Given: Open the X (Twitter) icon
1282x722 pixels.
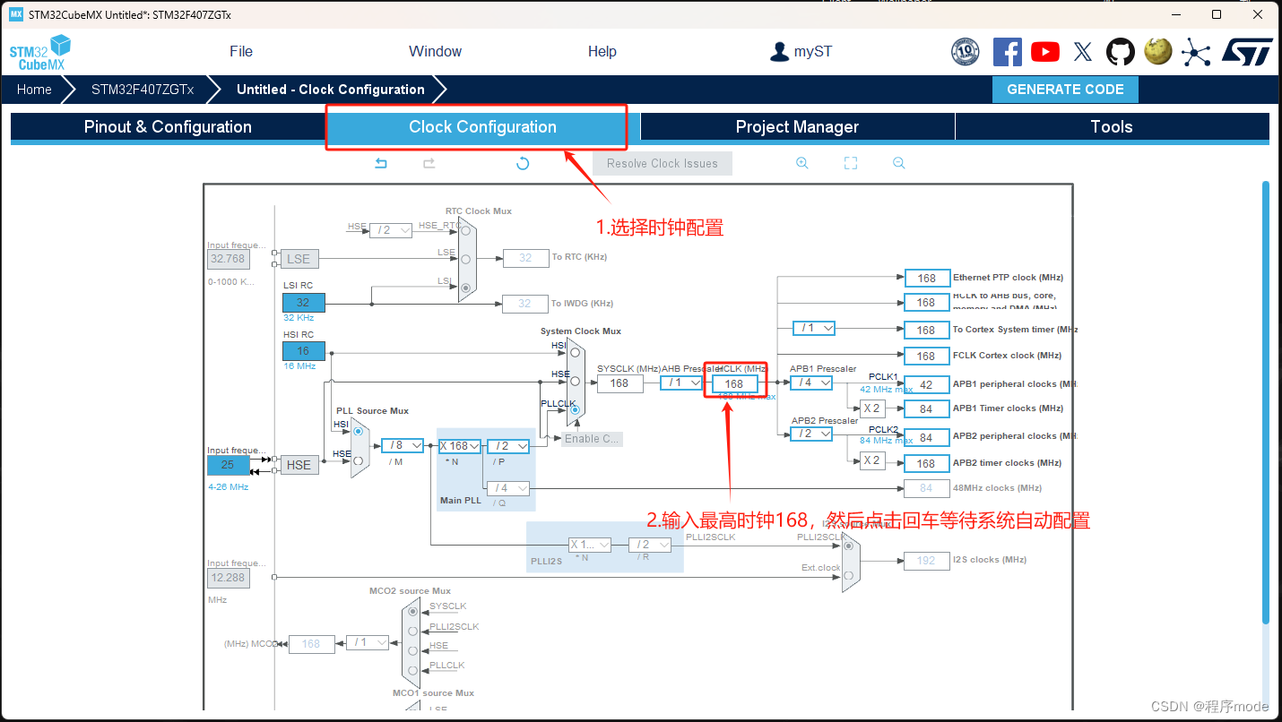Looking at the screenshot, I should pyautogui.click(x=1083, y=52).
